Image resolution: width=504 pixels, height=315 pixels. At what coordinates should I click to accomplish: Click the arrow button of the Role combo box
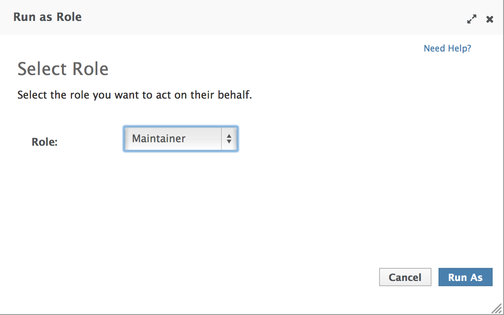coord(229,139)
